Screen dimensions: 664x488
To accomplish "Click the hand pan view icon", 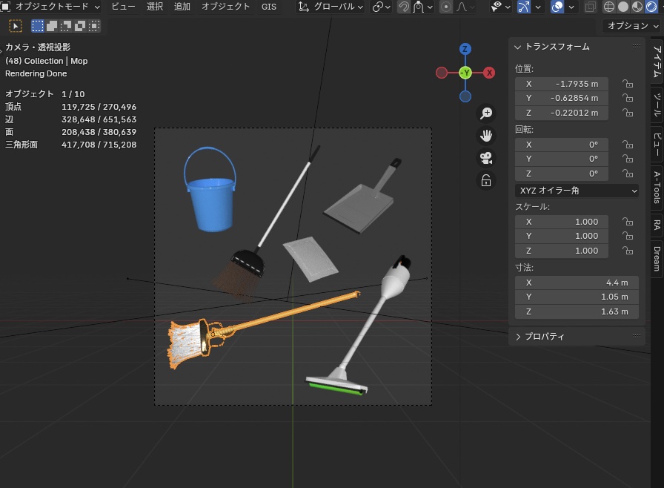I will click(486, 136).
